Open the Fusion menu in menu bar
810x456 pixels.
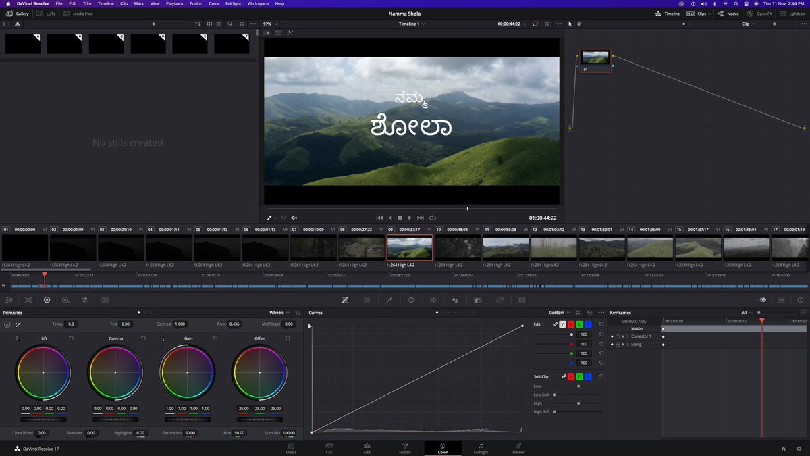(196, 3)
